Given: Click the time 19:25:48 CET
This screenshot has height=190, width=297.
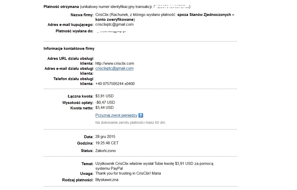Looking at the screenshot, I should [x=107, y=143].
